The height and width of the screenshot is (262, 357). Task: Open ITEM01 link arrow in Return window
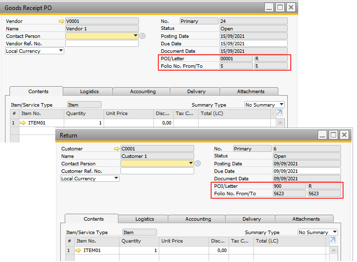point(78,250)
